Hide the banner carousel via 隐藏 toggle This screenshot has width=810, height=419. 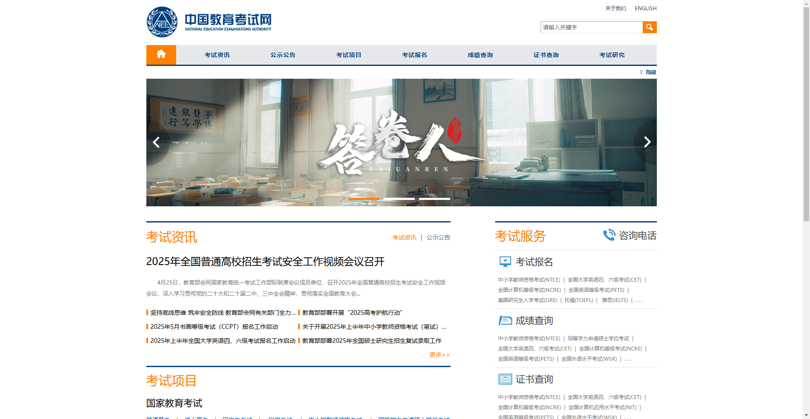point(651,72)
